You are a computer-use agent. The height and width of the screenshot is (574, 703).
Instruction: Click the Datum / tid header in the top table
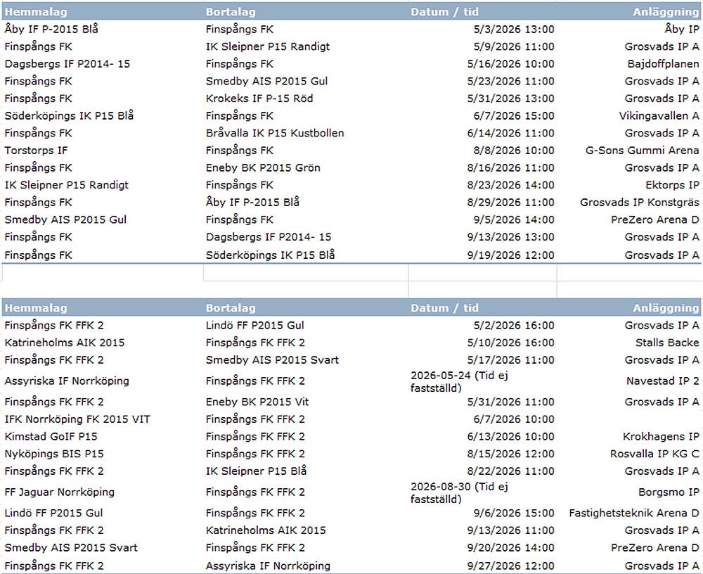point(444,12)
